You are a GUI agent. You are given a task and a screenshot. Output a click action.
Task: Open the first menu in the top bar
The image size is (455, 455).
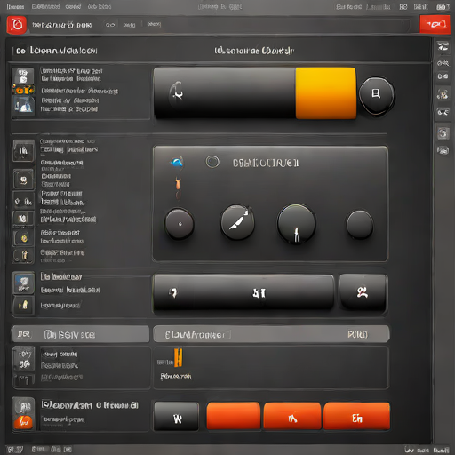coord(15,6)
